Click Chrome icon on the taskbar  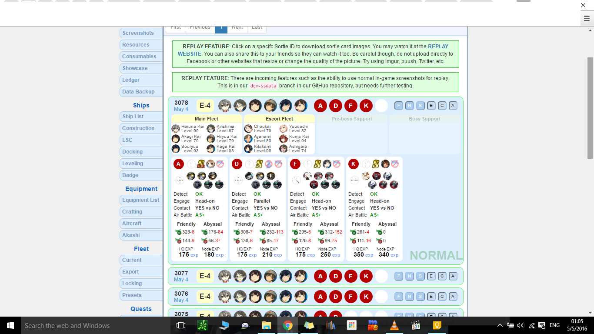tap(287, 325)
